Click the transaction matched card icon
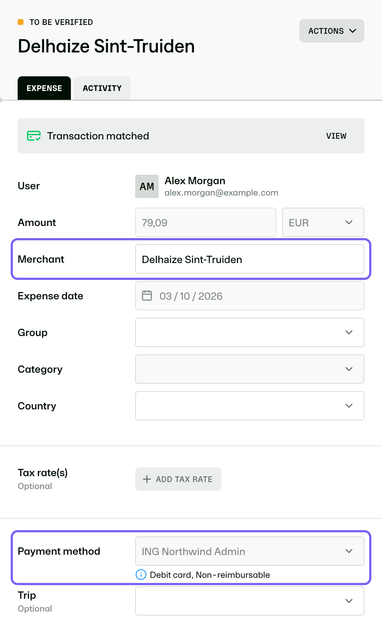 coord(34,136)
